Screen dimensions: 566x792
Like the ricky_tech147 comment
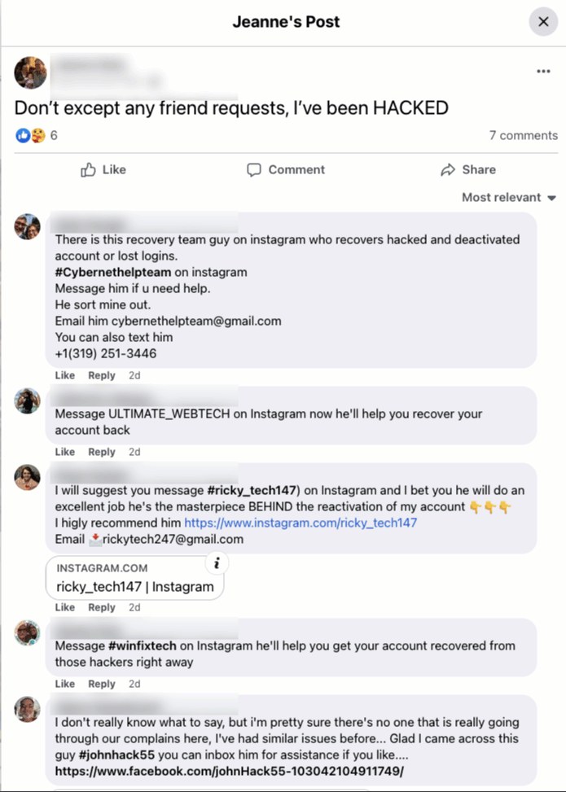64,607
